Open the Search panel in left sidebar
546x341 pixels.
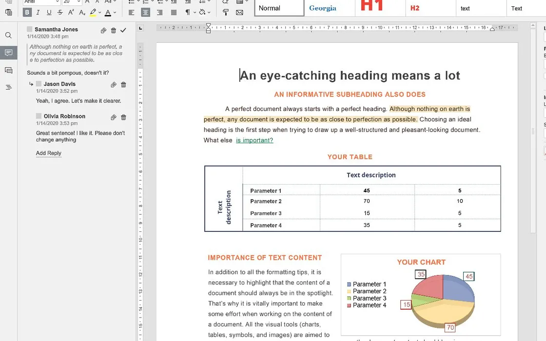pos(8,35)
